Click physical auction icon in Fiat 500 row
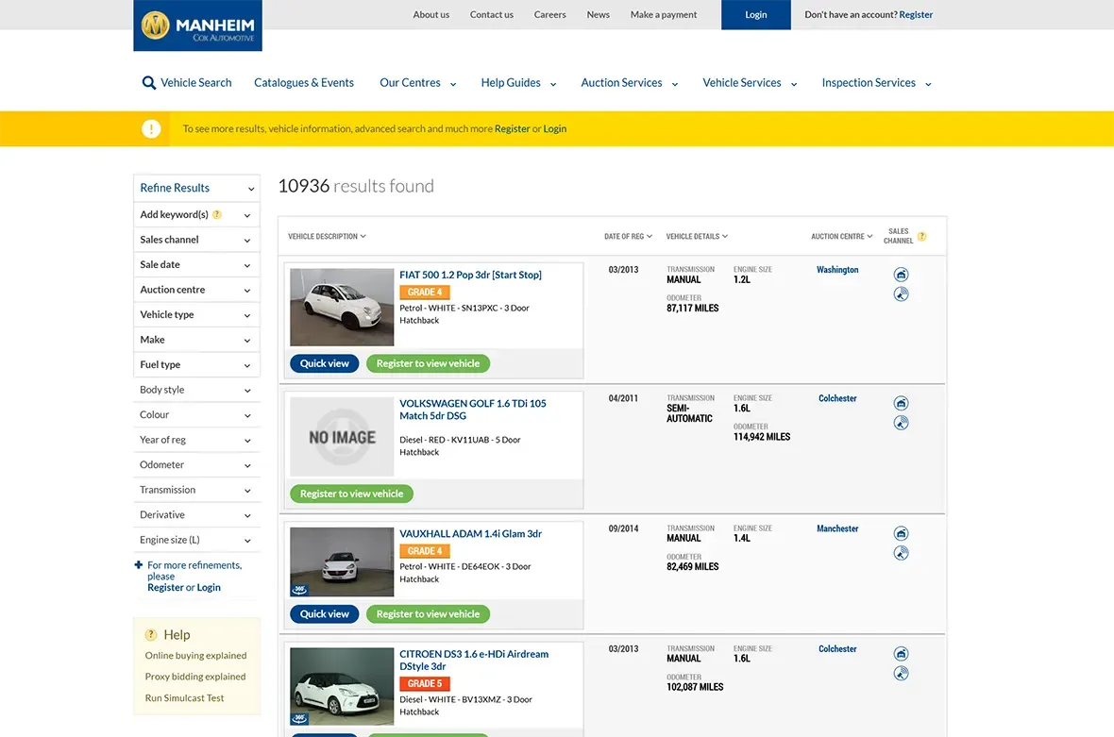The height and width of the screenshot is (737, 1114). (x=901, y=275)
